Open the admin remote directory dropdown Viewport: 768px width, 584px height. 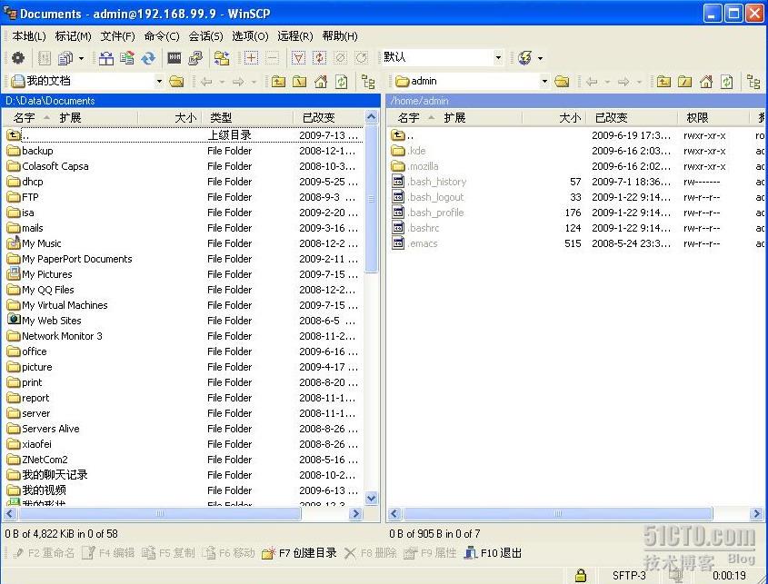(544, 81)
